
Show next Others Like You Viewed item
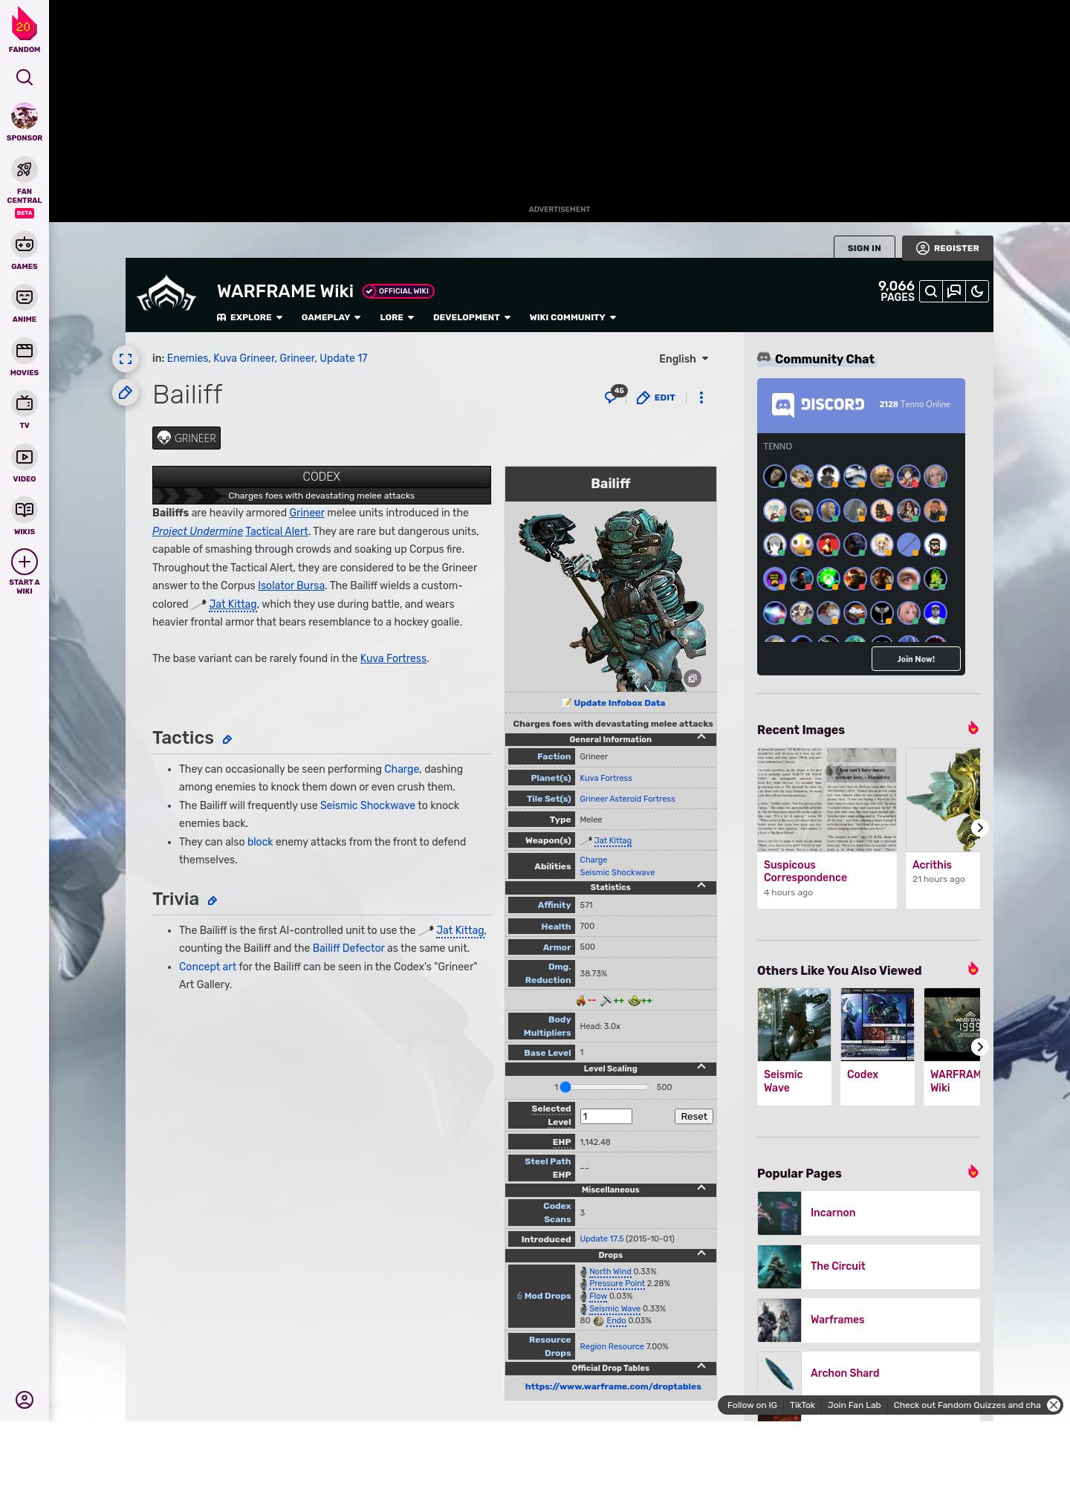click(x=980, y=1047)
